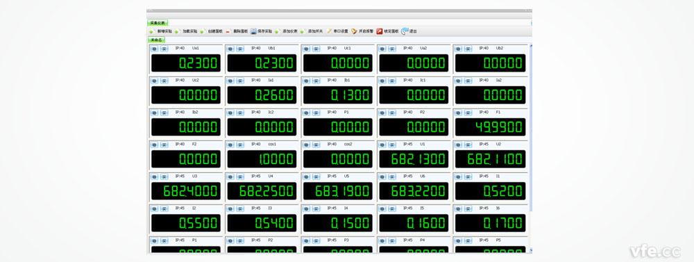Image resolution: width=694 pixels, height=262 pixels.
Task: Click the vertical scrollbar of the meter panel
Action: pyautogui.click(x=531, y=149)
